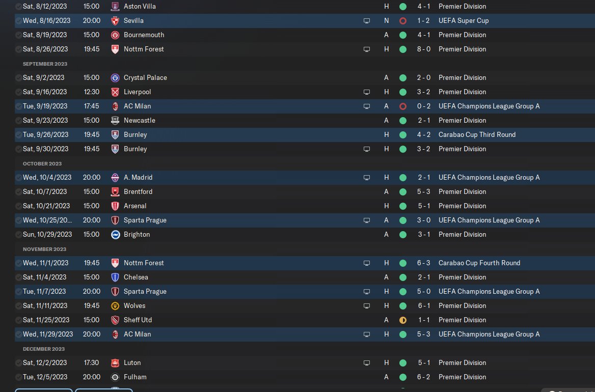The image size is (595, 392).
Task: Click the yellow draw indicator for Sheff Utd
Action: pos(403,320)
